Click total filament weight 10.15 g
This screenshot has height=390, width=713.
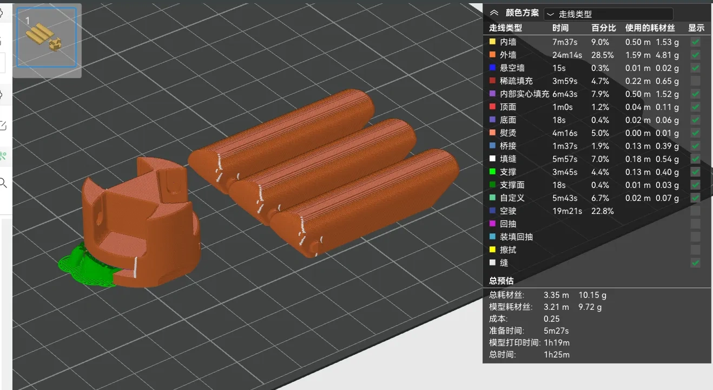pyautogui.click(x=592, y=295)
